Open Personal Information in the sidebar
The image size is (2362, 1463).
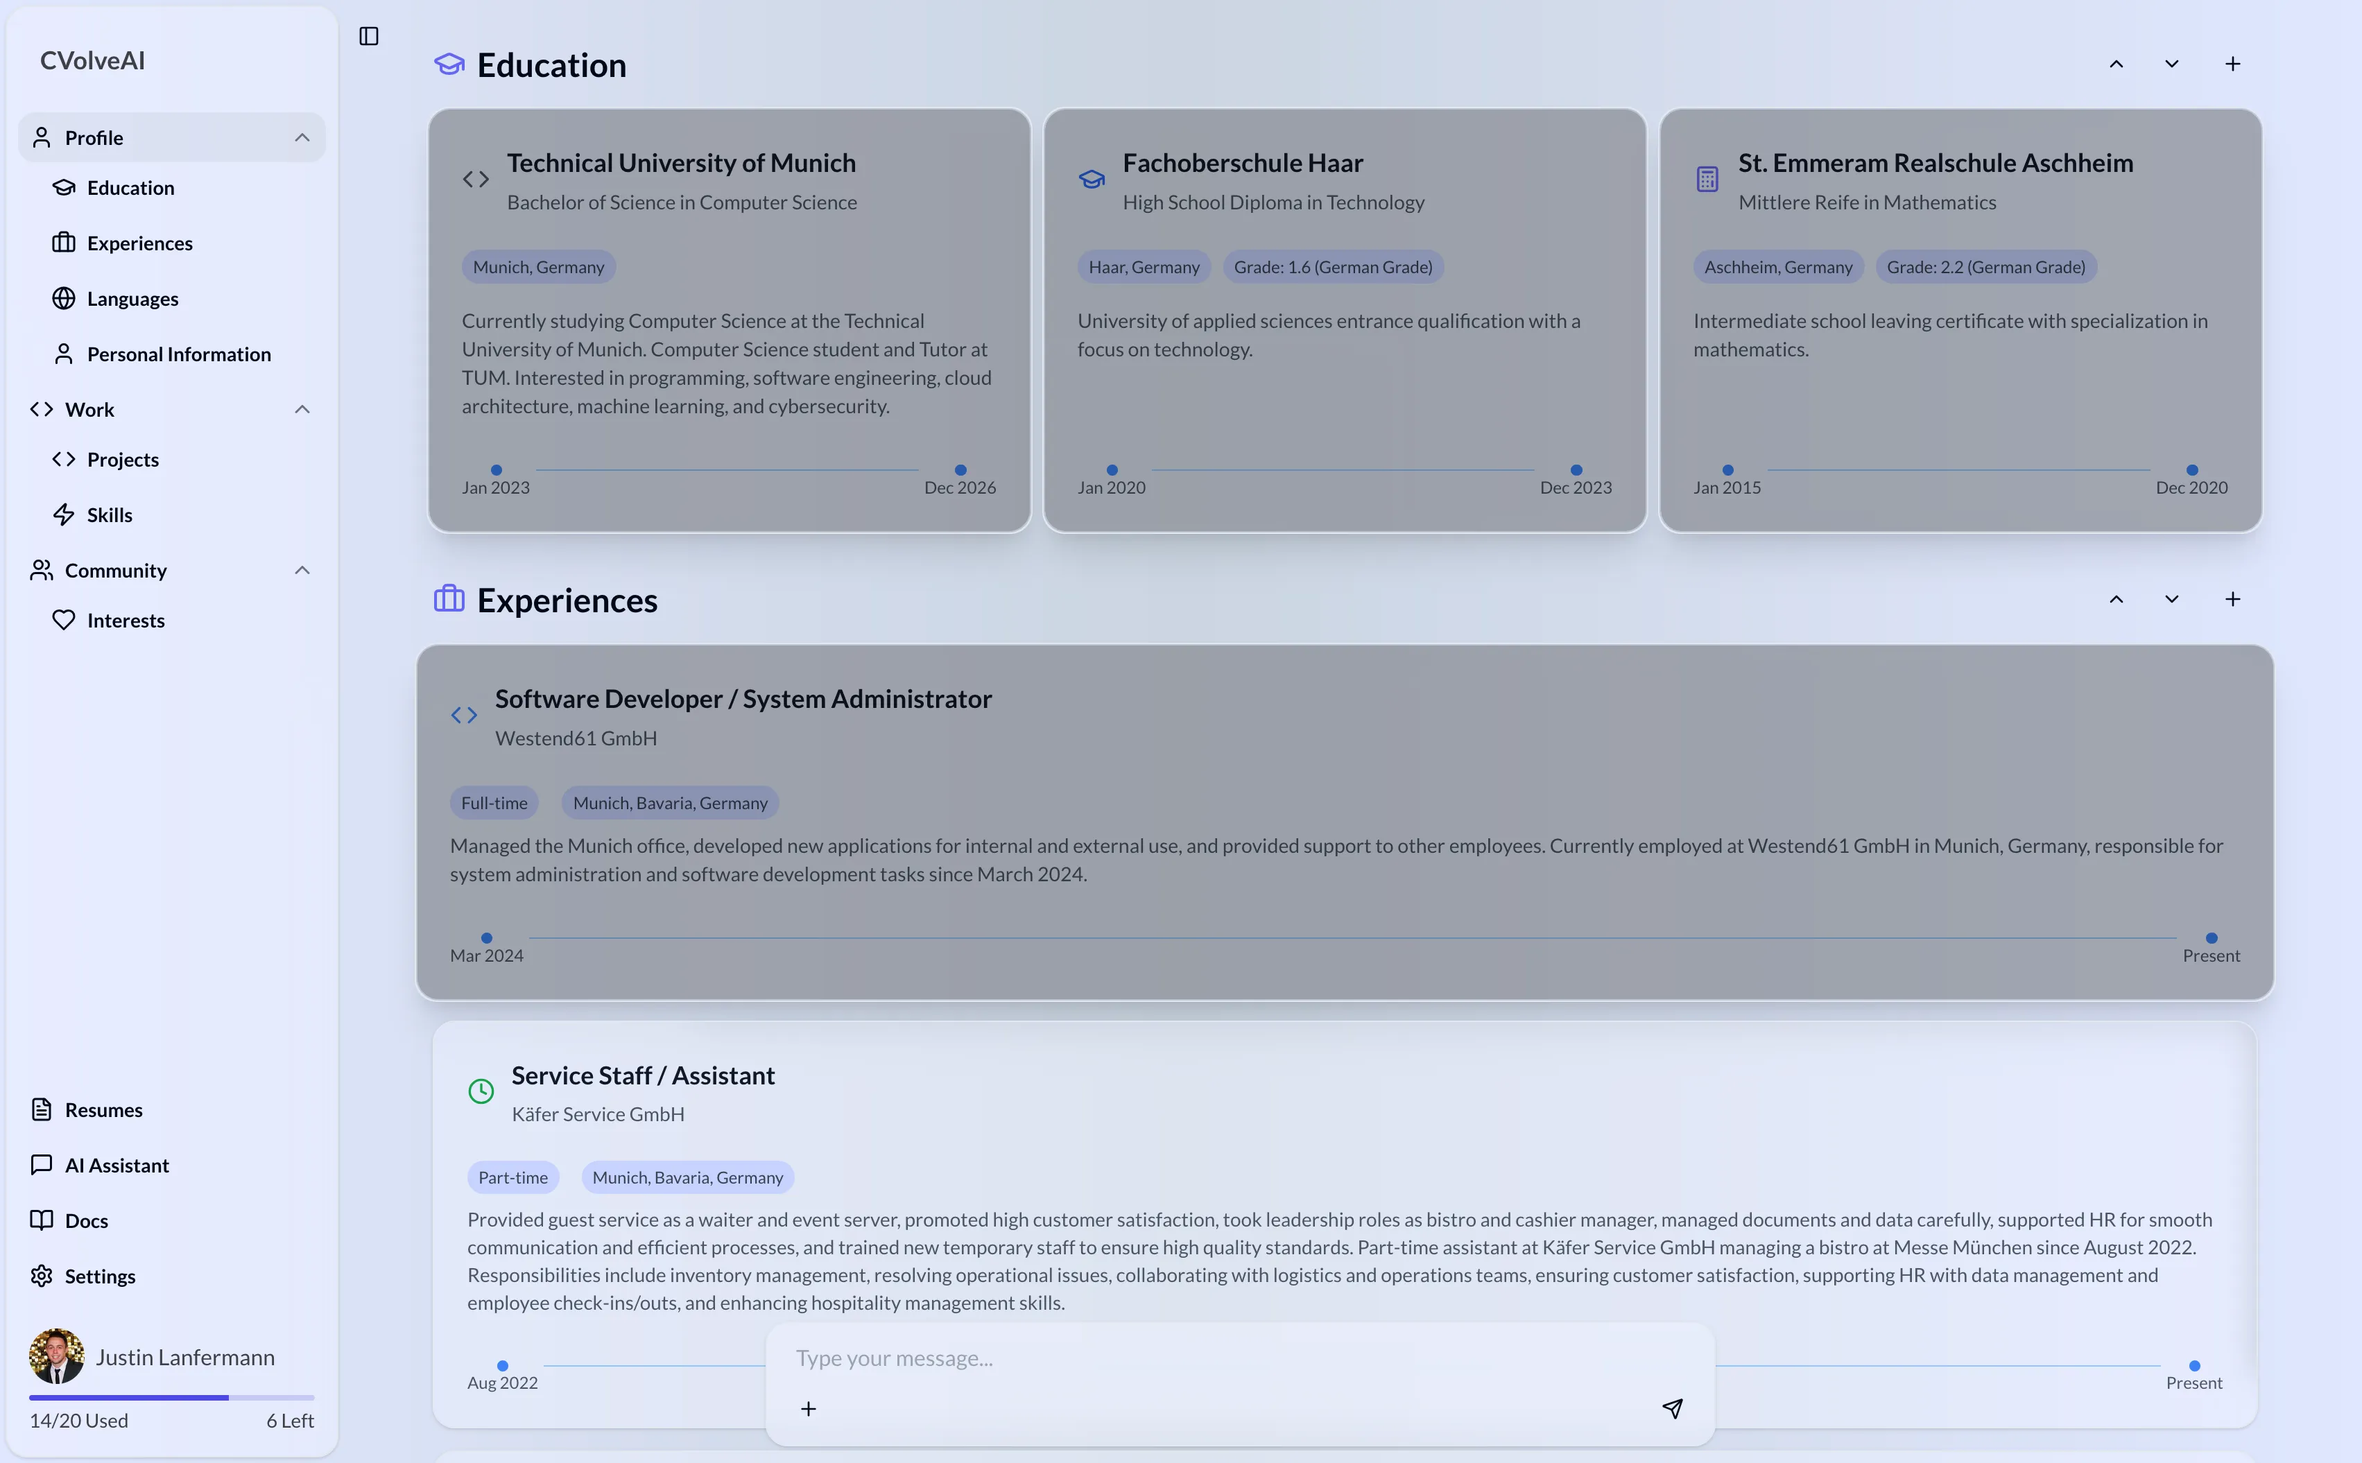(x=179, y=353)
